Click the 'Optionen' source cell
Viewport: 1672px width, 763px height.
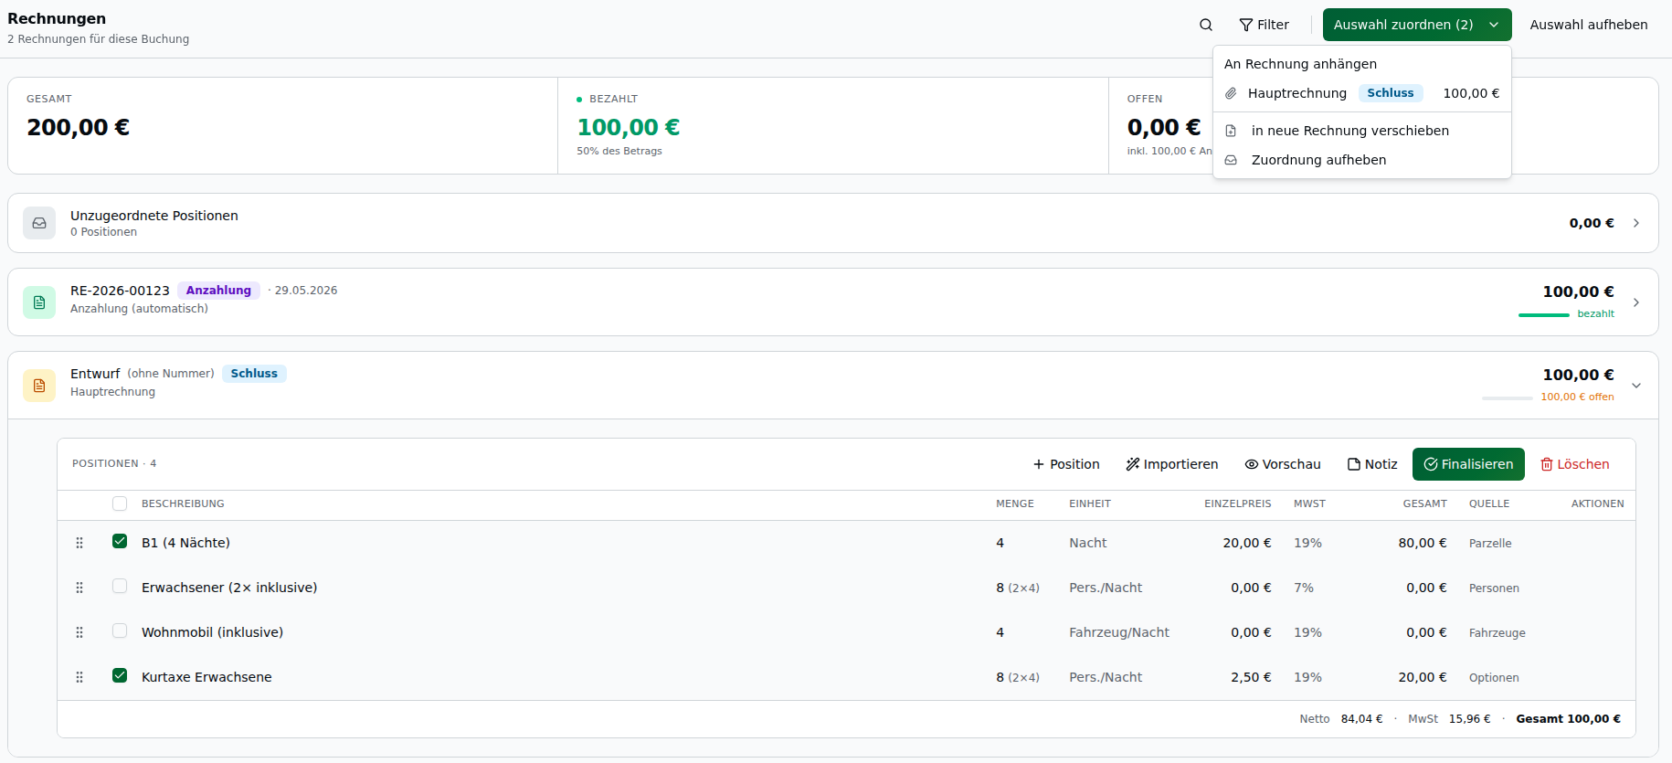1494,677
